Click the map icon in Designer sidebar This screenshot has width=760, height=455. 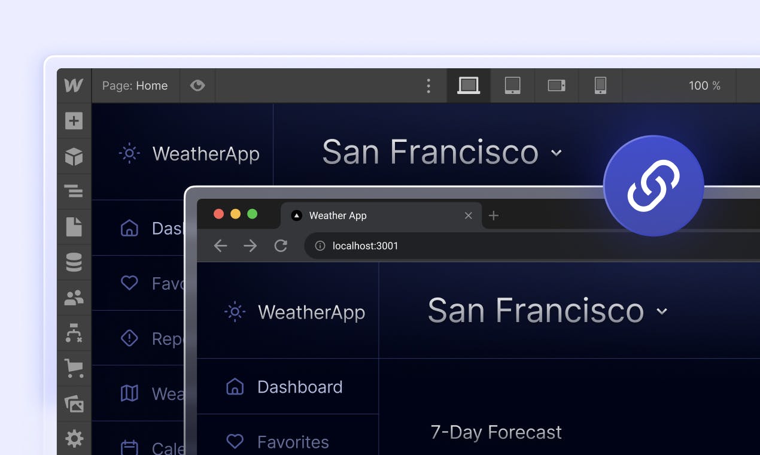coord(129,393)
